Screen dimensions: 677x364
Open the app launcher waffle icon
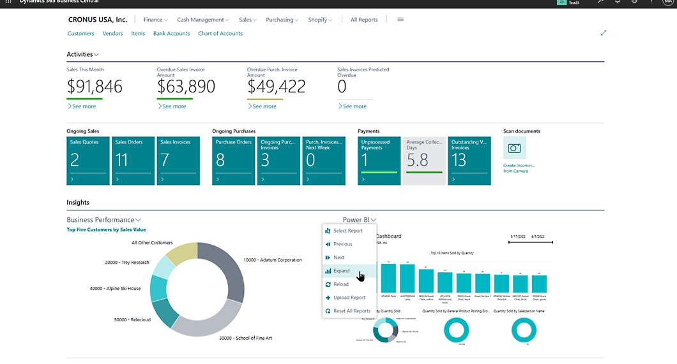point(8,2)
